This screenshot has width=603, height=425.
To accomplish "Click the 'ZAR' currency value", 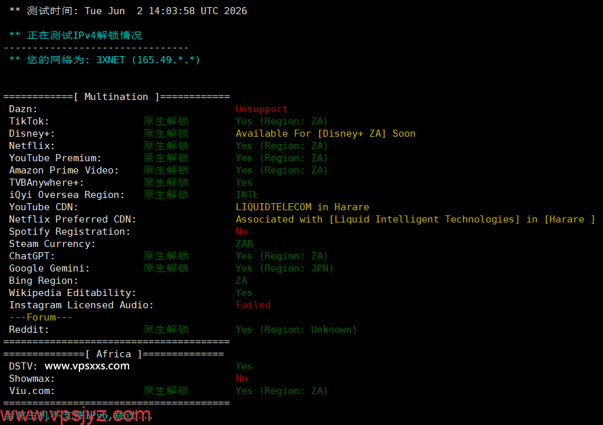I will [x=245, y=244].
